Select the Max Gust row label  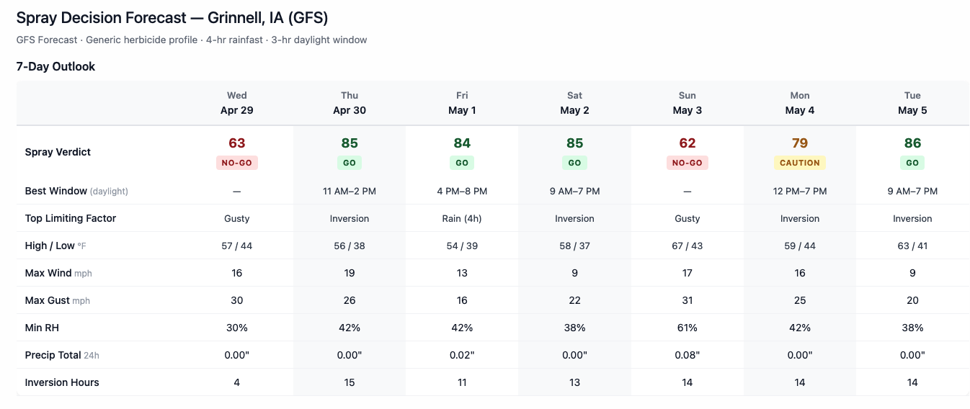point(48,300)
